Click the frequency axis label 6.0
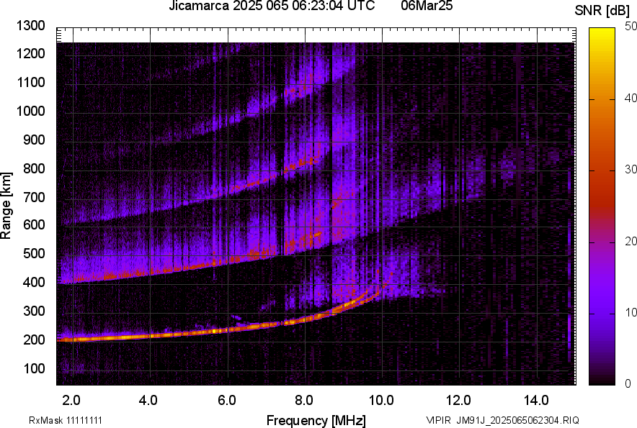 click(226, 401)
